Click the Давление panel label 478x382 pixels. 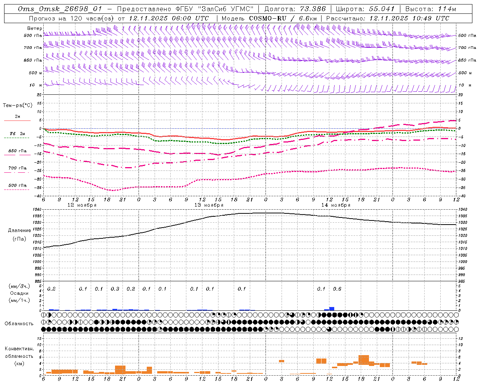[19, 231]
